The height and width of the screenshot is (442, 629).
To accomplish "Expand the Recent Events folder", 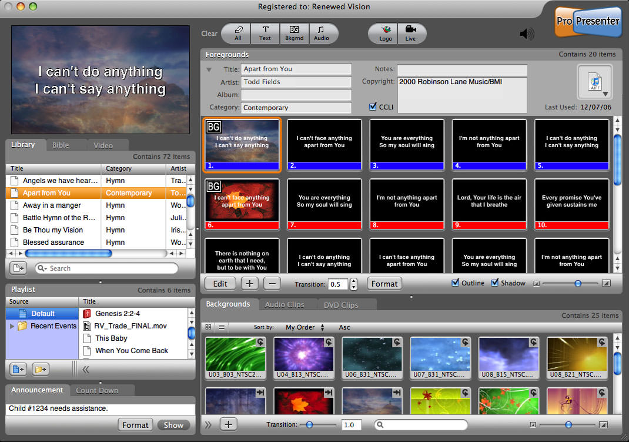I will [12, 326].
